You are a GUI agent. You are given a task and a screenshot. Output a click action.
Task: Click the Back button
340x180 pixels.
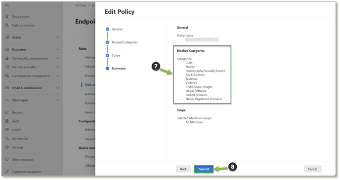click(183, 169)
